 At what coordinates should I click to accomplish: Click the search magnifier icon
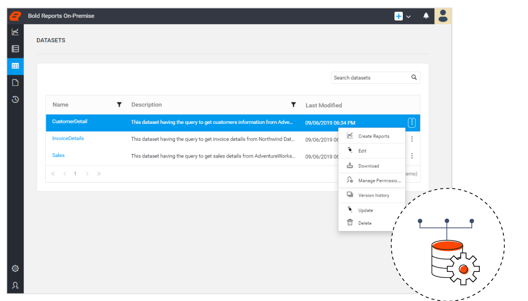pyautogui.click(x=414, y=77)
